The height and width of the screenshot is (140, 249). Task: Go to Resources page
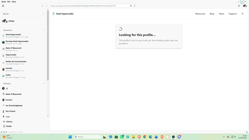(x=200, y=14)
